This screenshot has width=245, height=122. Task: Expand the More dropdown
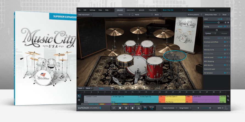pos(158,14)
